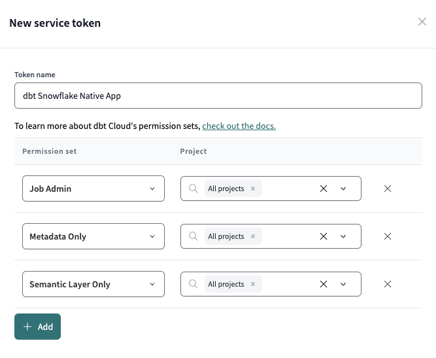The height and width of the screenshot is (358, 436).
Task: Click Add to add a permission row
Action: tap(37, 327)
